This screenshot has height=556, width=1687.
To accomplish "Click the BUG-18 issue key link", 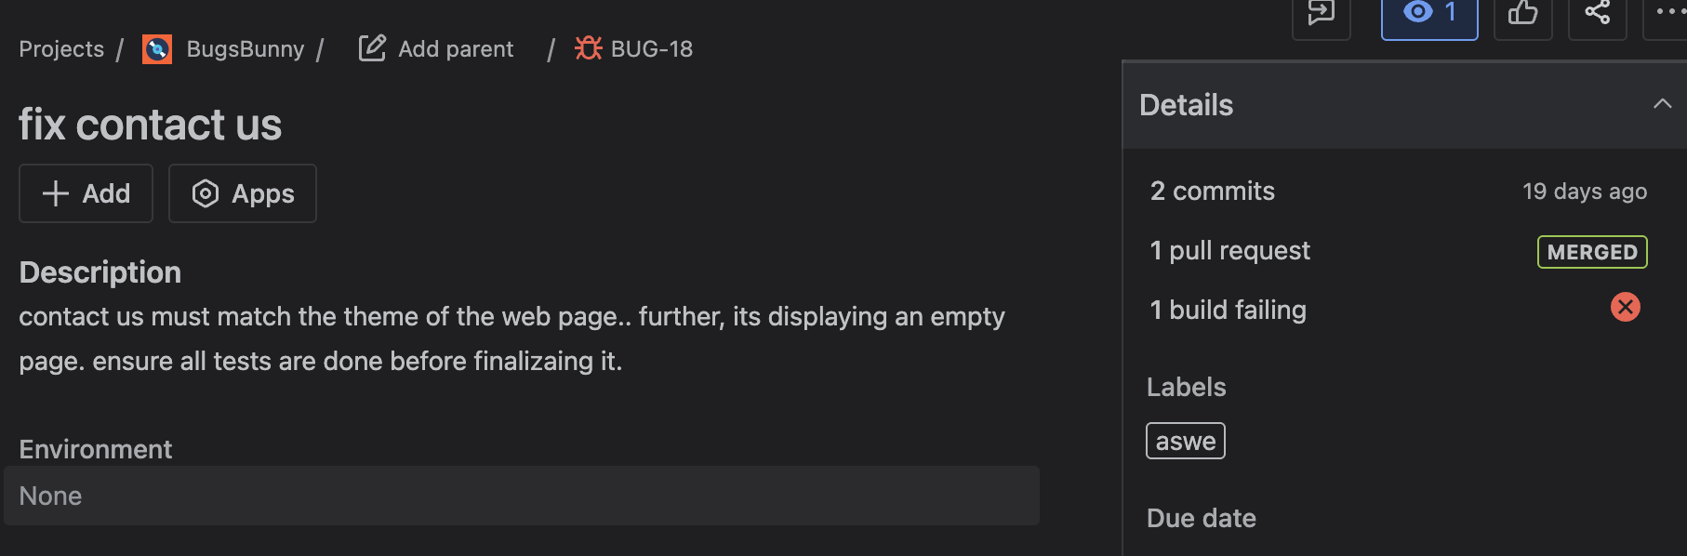I will pos(651,49).
